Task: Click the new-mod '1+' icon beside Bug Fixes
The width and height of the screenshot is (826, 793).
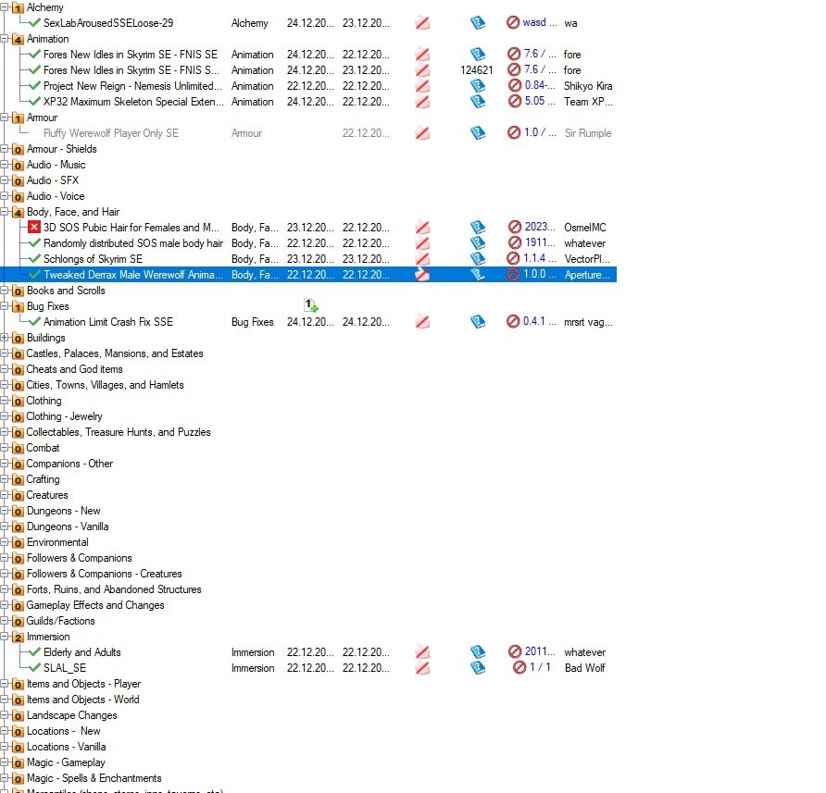Action: tap(309, 304)
